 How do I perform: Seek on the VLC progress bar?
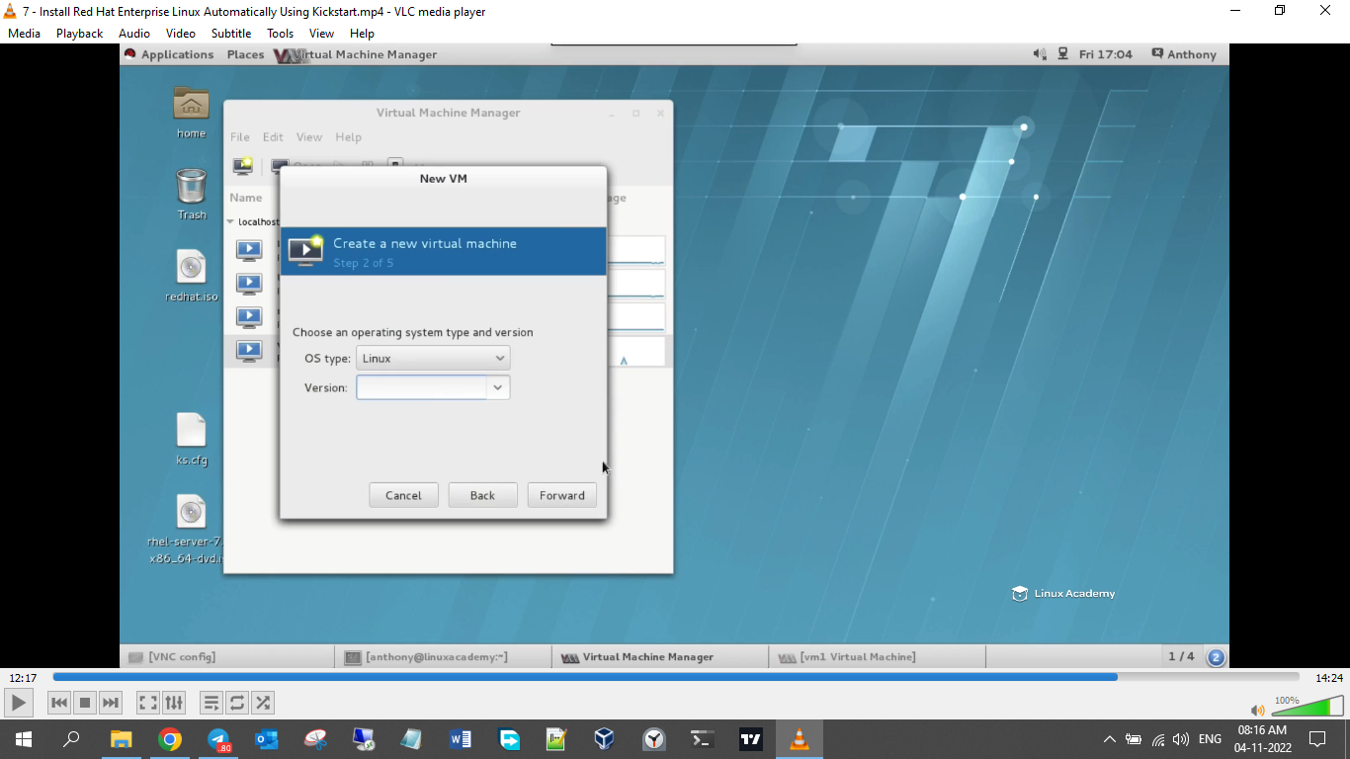coord(676,677)
